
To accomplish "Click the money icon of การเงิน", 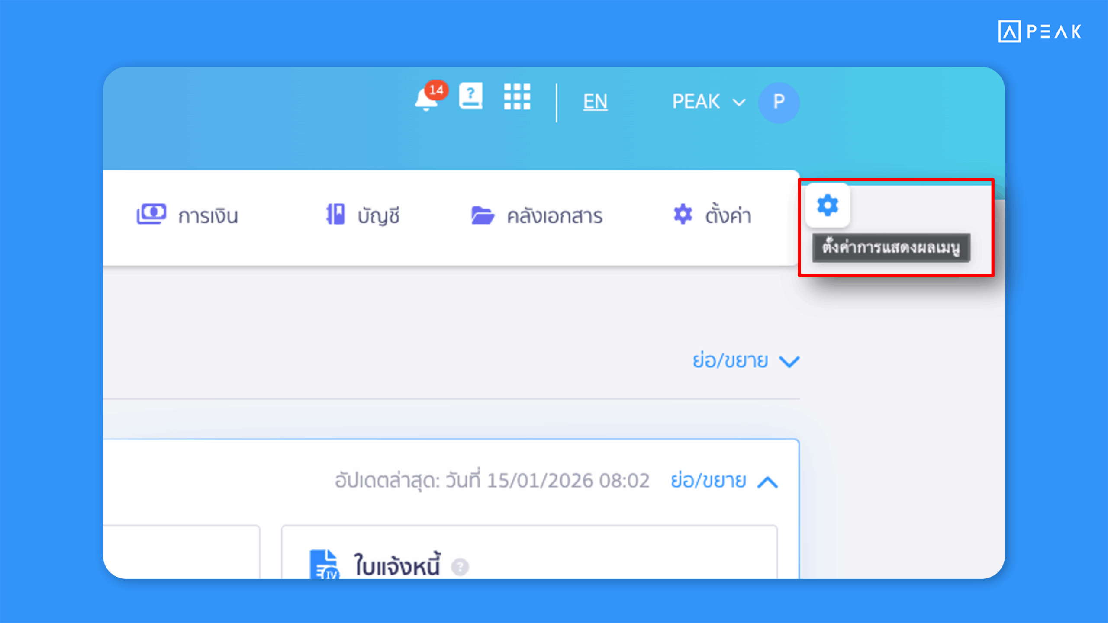I will 151,214.
